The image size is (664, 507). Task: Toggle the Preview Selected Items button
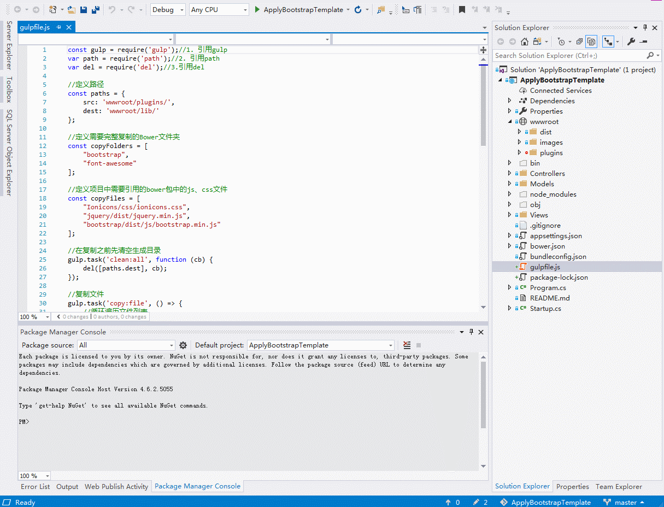(x=643, y=42)
